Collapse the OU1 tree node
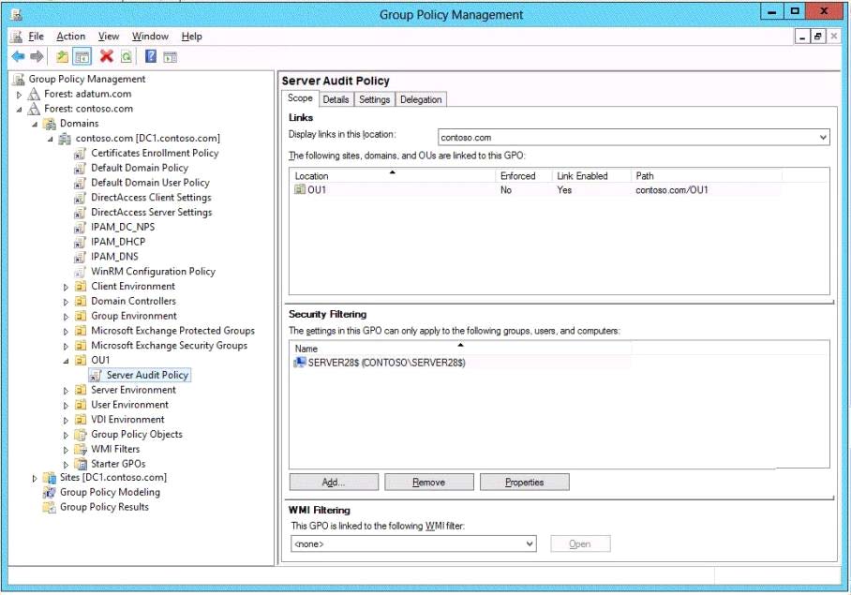Viewport: 851px width, 595px height. (x=66, y=361)
